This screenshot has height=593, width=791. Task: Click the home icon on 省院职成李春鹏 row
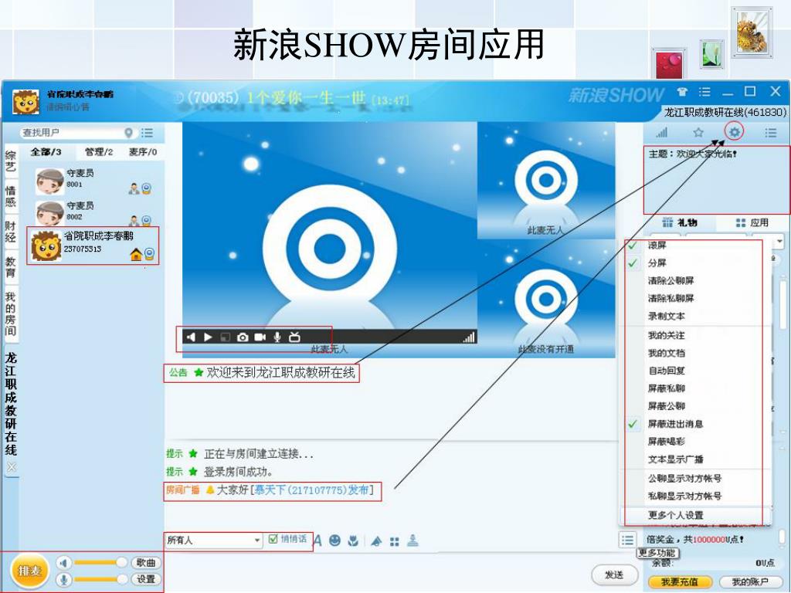[x=135, y=254]
